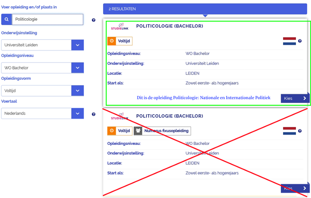Click the Dutch flag in first result
Image resolution: width=311 pixels, height=198 pixels.
pos(289,41)
